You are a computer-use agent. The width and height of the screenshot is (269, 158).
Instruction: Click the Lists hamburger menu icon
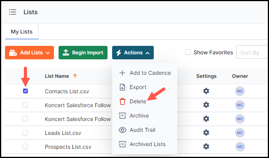[13, 12]
